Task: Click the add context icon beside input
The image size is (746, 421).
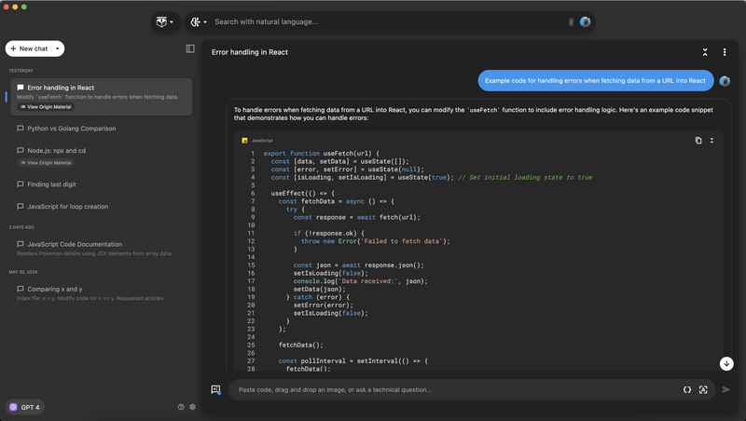Action: tap(215, 389)
